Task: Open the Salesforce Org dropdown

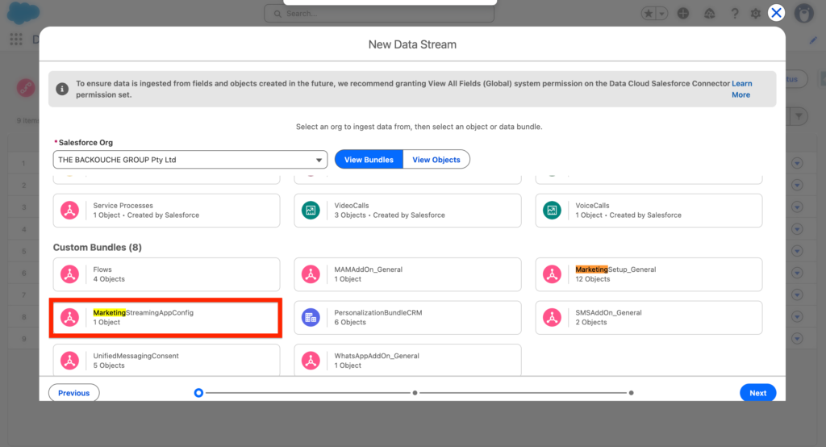Action: (190, 160)
